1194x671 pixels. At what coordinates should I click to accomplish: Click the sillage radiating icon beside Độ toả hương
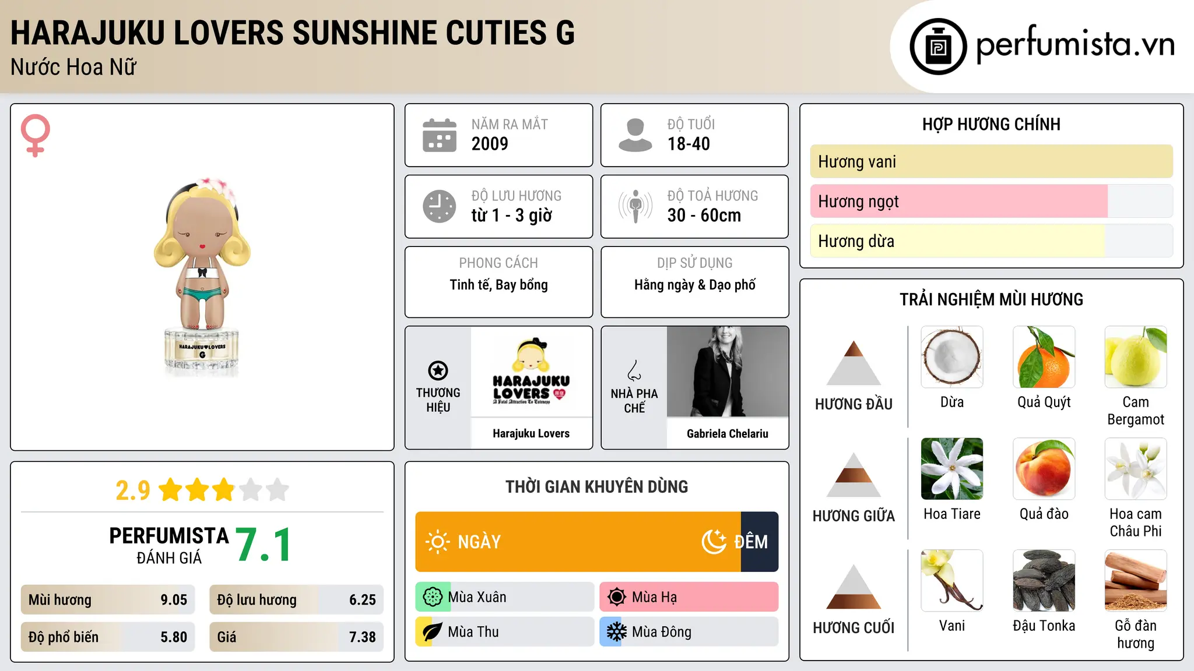tap(635, 206)
